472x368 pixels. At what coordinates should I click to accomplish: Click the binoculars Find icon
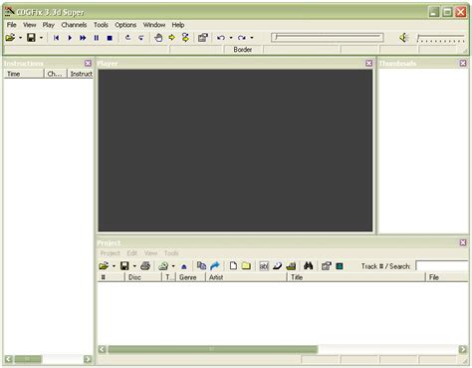[x=309, y=266]
